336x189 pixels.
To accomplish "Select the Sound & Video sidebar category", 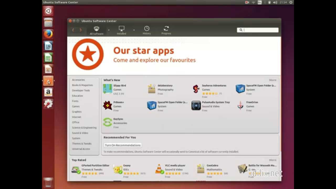I will pos(80,133).
